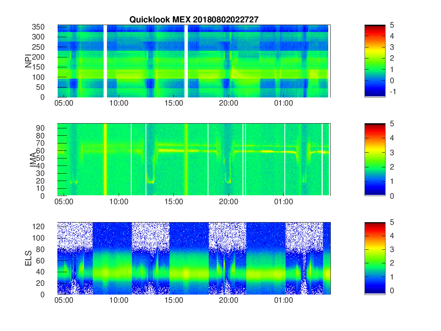Click the IMA panel colorbar
441x331 pixels.
(x=375, y=160)
